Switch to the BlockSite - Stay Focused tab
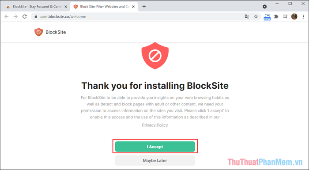309x170 pixels. coord(35,7)
